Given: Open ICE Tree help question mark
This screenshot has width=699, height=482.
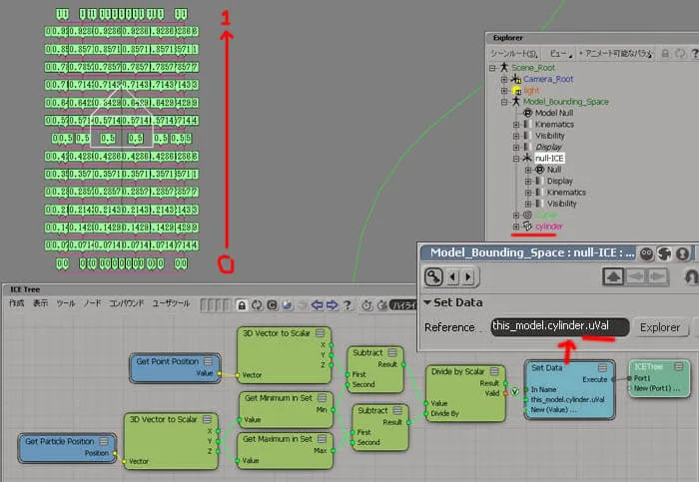Looking at the screenshot, I should pyautogui.click(x=348, y=305).
